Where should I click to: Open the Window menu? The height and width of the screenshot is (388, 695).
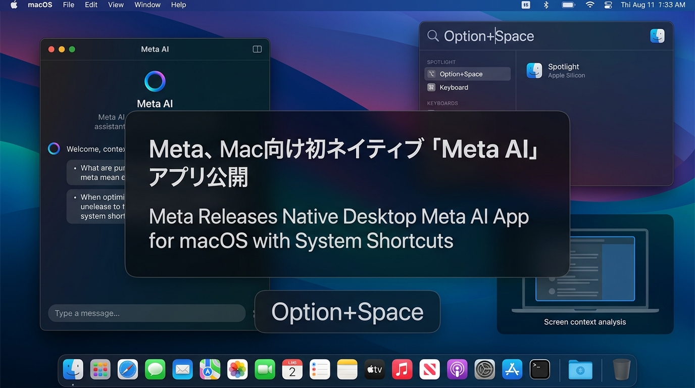(147, 5)
